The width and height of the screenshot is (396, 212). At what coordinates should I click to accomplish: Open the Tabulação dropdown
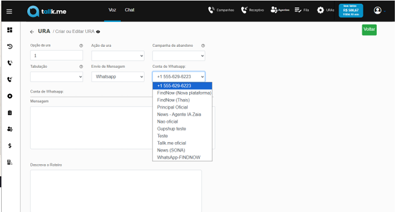(56, 77)
